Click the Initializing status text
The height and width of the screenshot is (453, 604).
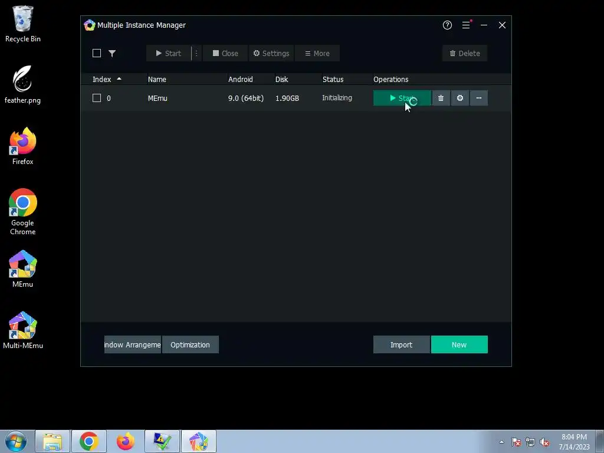pyautogui.click(x=337, y=98)
